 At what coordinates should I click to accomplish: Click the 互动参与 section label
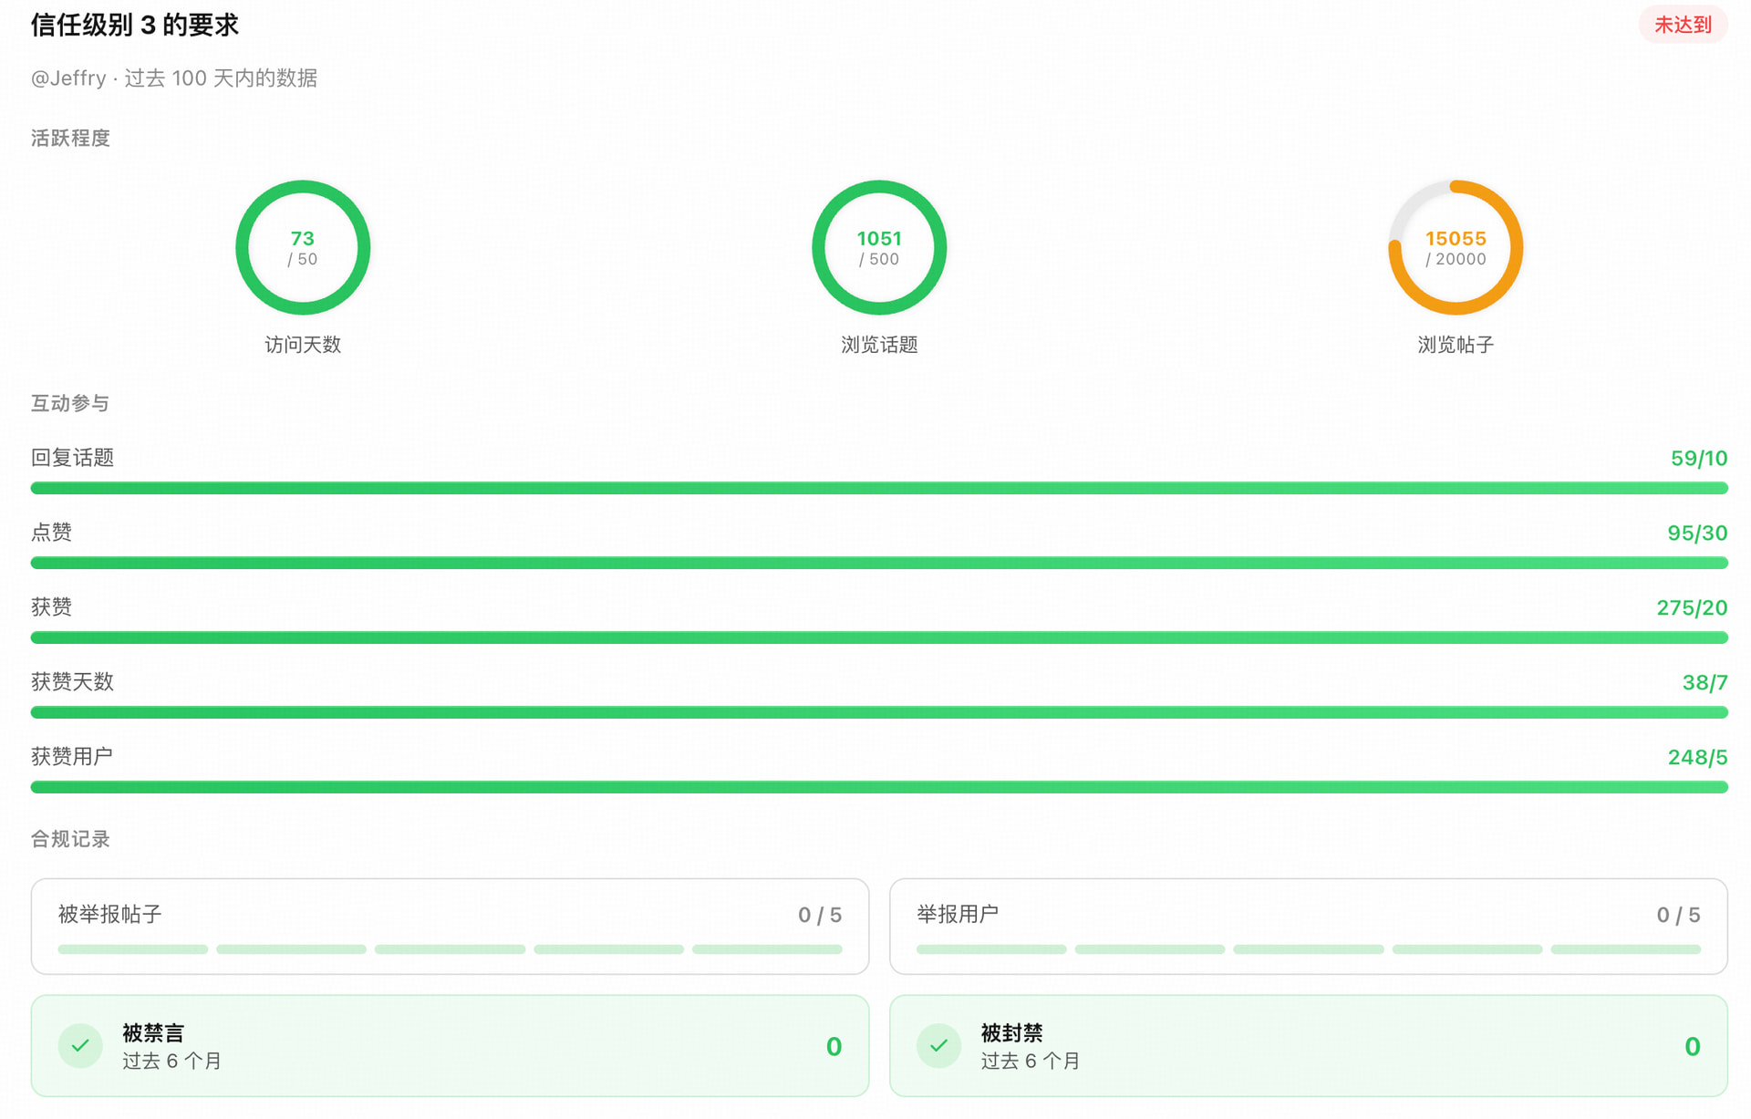[70, 403]
